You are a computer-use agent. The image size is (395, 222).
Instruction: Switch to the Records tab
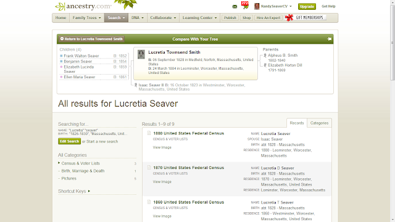tap(297, 123)
